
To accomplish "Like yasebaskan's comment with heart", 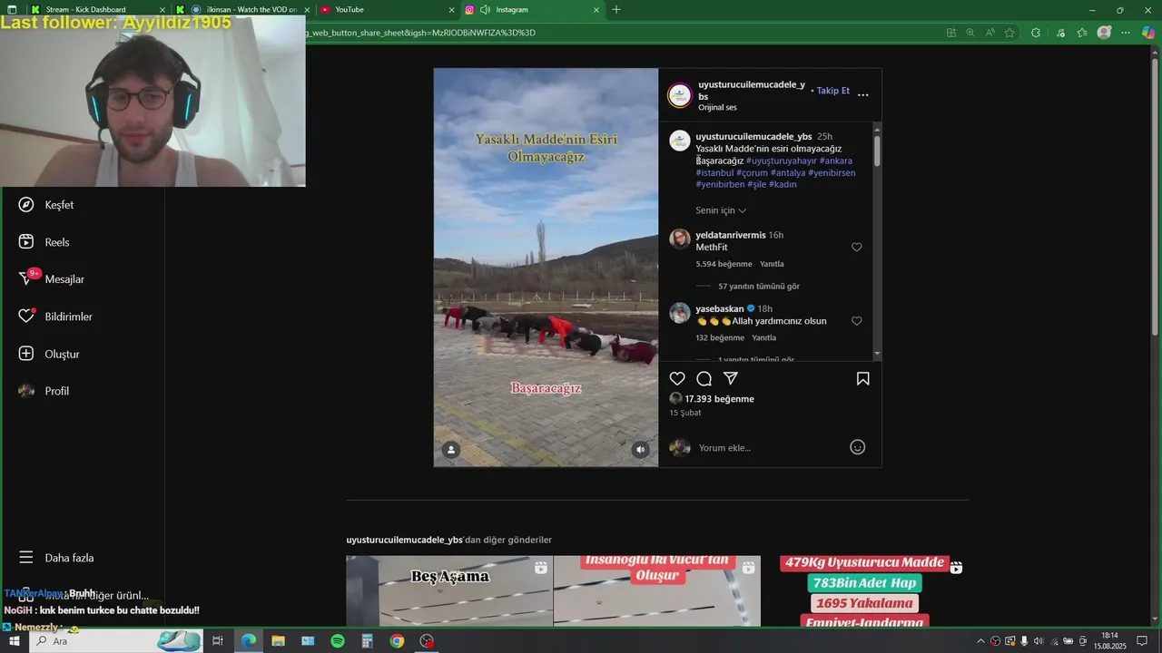I will tap(856, 321).
